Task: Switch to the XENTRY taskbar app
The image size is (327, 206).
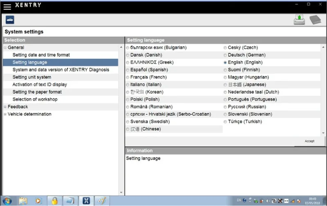Action: pos(86,201)
